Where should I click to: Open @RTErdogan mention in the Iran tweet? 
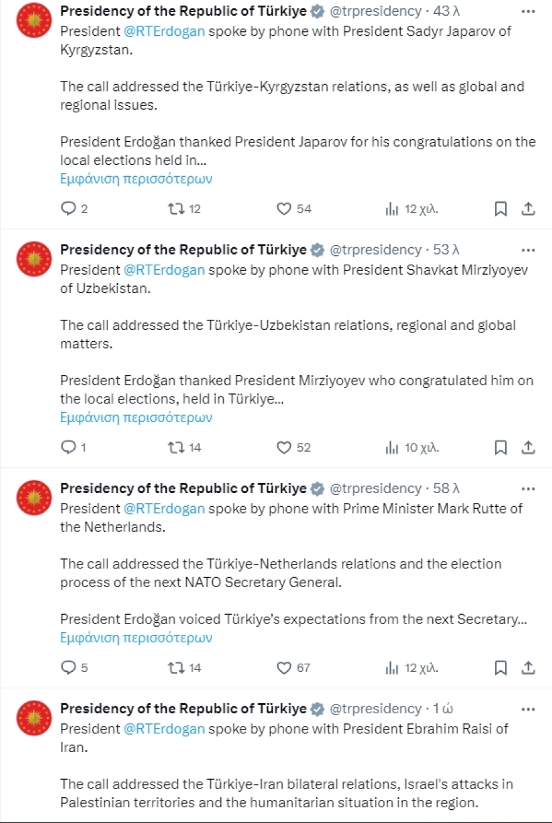(x=164, y=728)
